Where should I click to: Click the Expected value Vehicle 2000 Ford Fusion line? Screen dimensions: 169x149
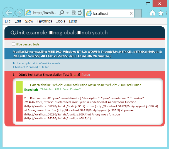click(86, 85)
